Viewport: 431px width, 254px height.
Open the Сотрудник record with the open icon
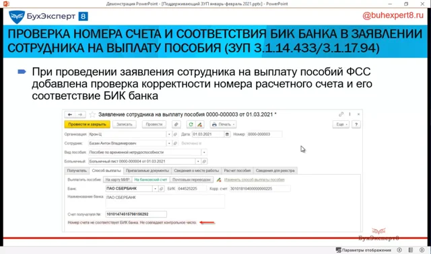point(175,143)
